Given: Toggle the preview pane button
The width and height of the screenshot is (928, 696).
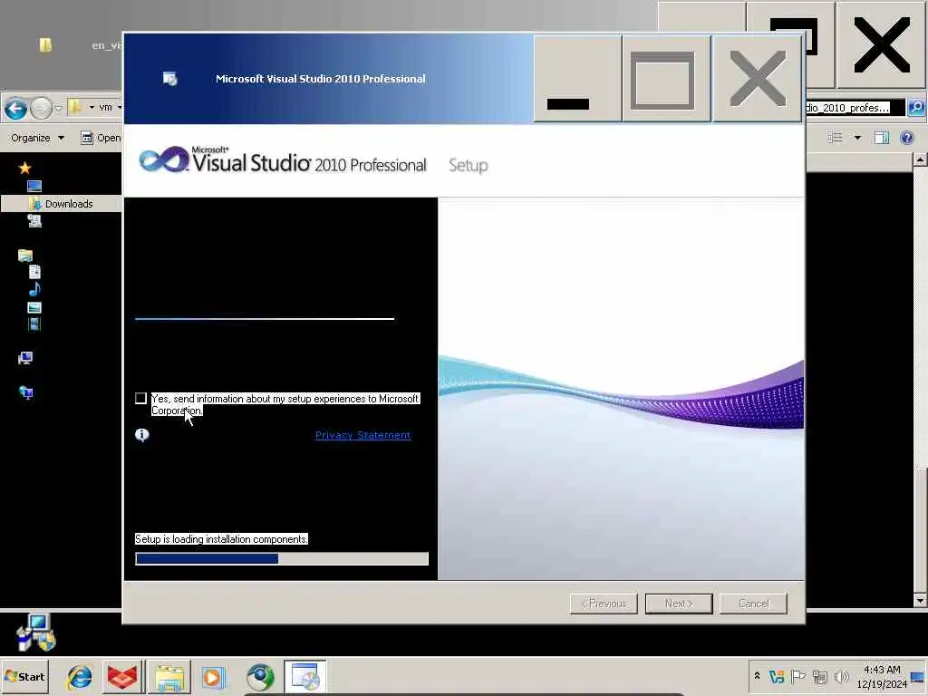Looking at the screenshot, I should 882,138.
